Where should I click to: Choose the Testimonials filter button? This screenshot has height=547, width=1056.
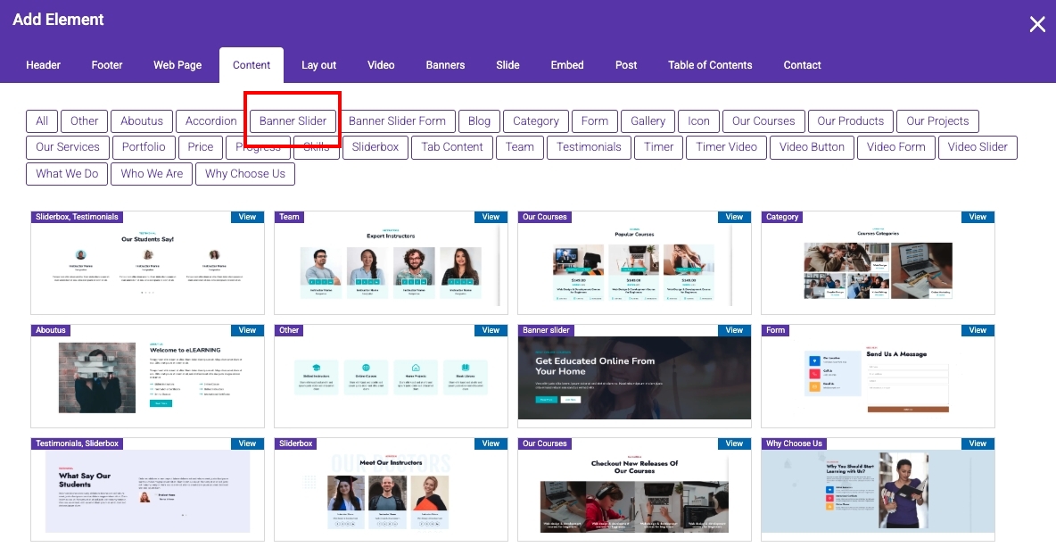pos(589,147)
